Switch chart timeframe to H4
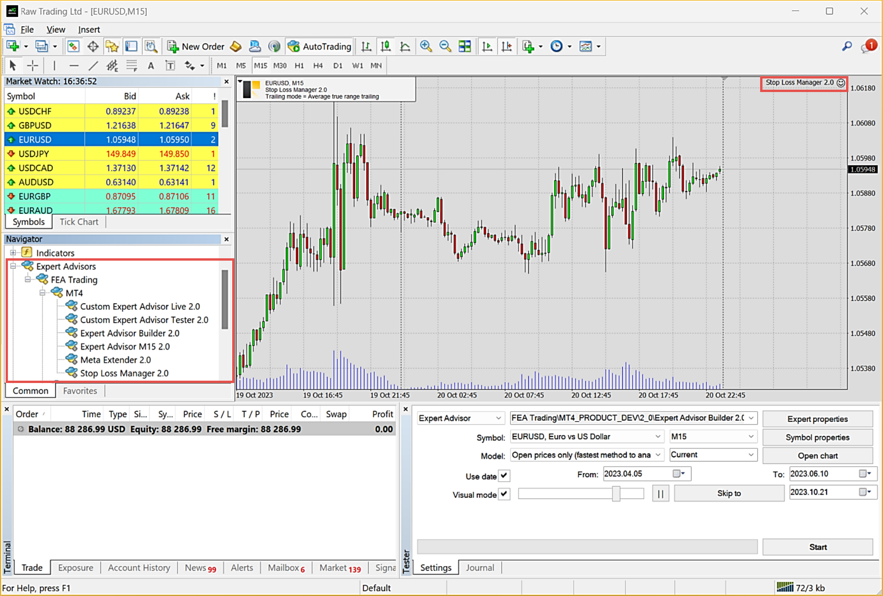 [x=318, y=65]
